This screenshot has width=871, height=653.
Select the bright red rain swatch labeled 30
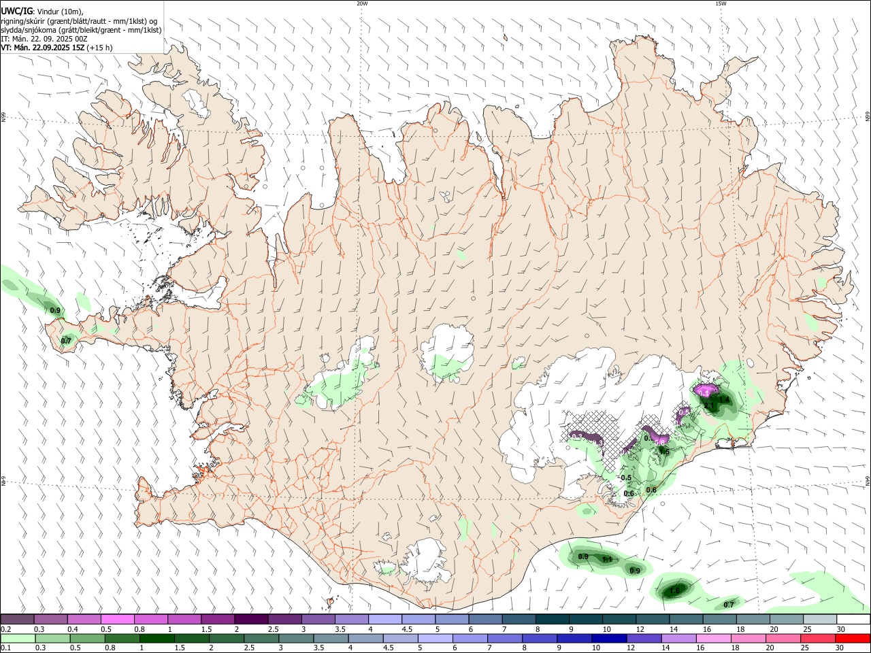(x=853, y=638)
